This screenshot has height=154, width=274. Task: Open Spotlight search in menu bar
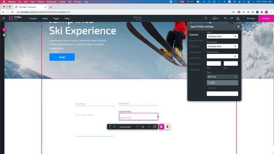[244, 2]
